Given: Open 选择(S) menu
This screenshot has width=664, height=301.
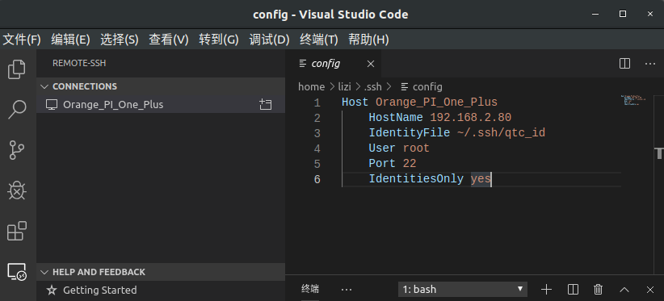Looking at the screenshot, I should coord(120,40).
